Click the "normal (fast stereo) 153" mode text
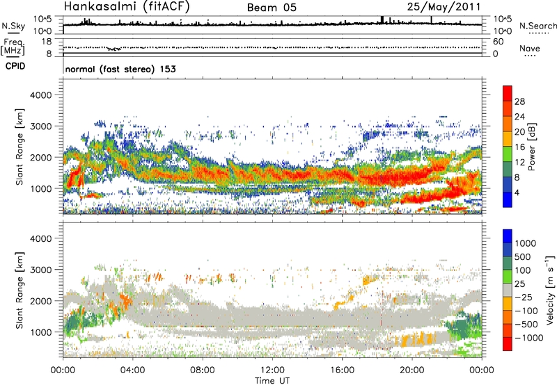This screenshot has width=557, height=385. pyautogui.click(x=120, y=69)
